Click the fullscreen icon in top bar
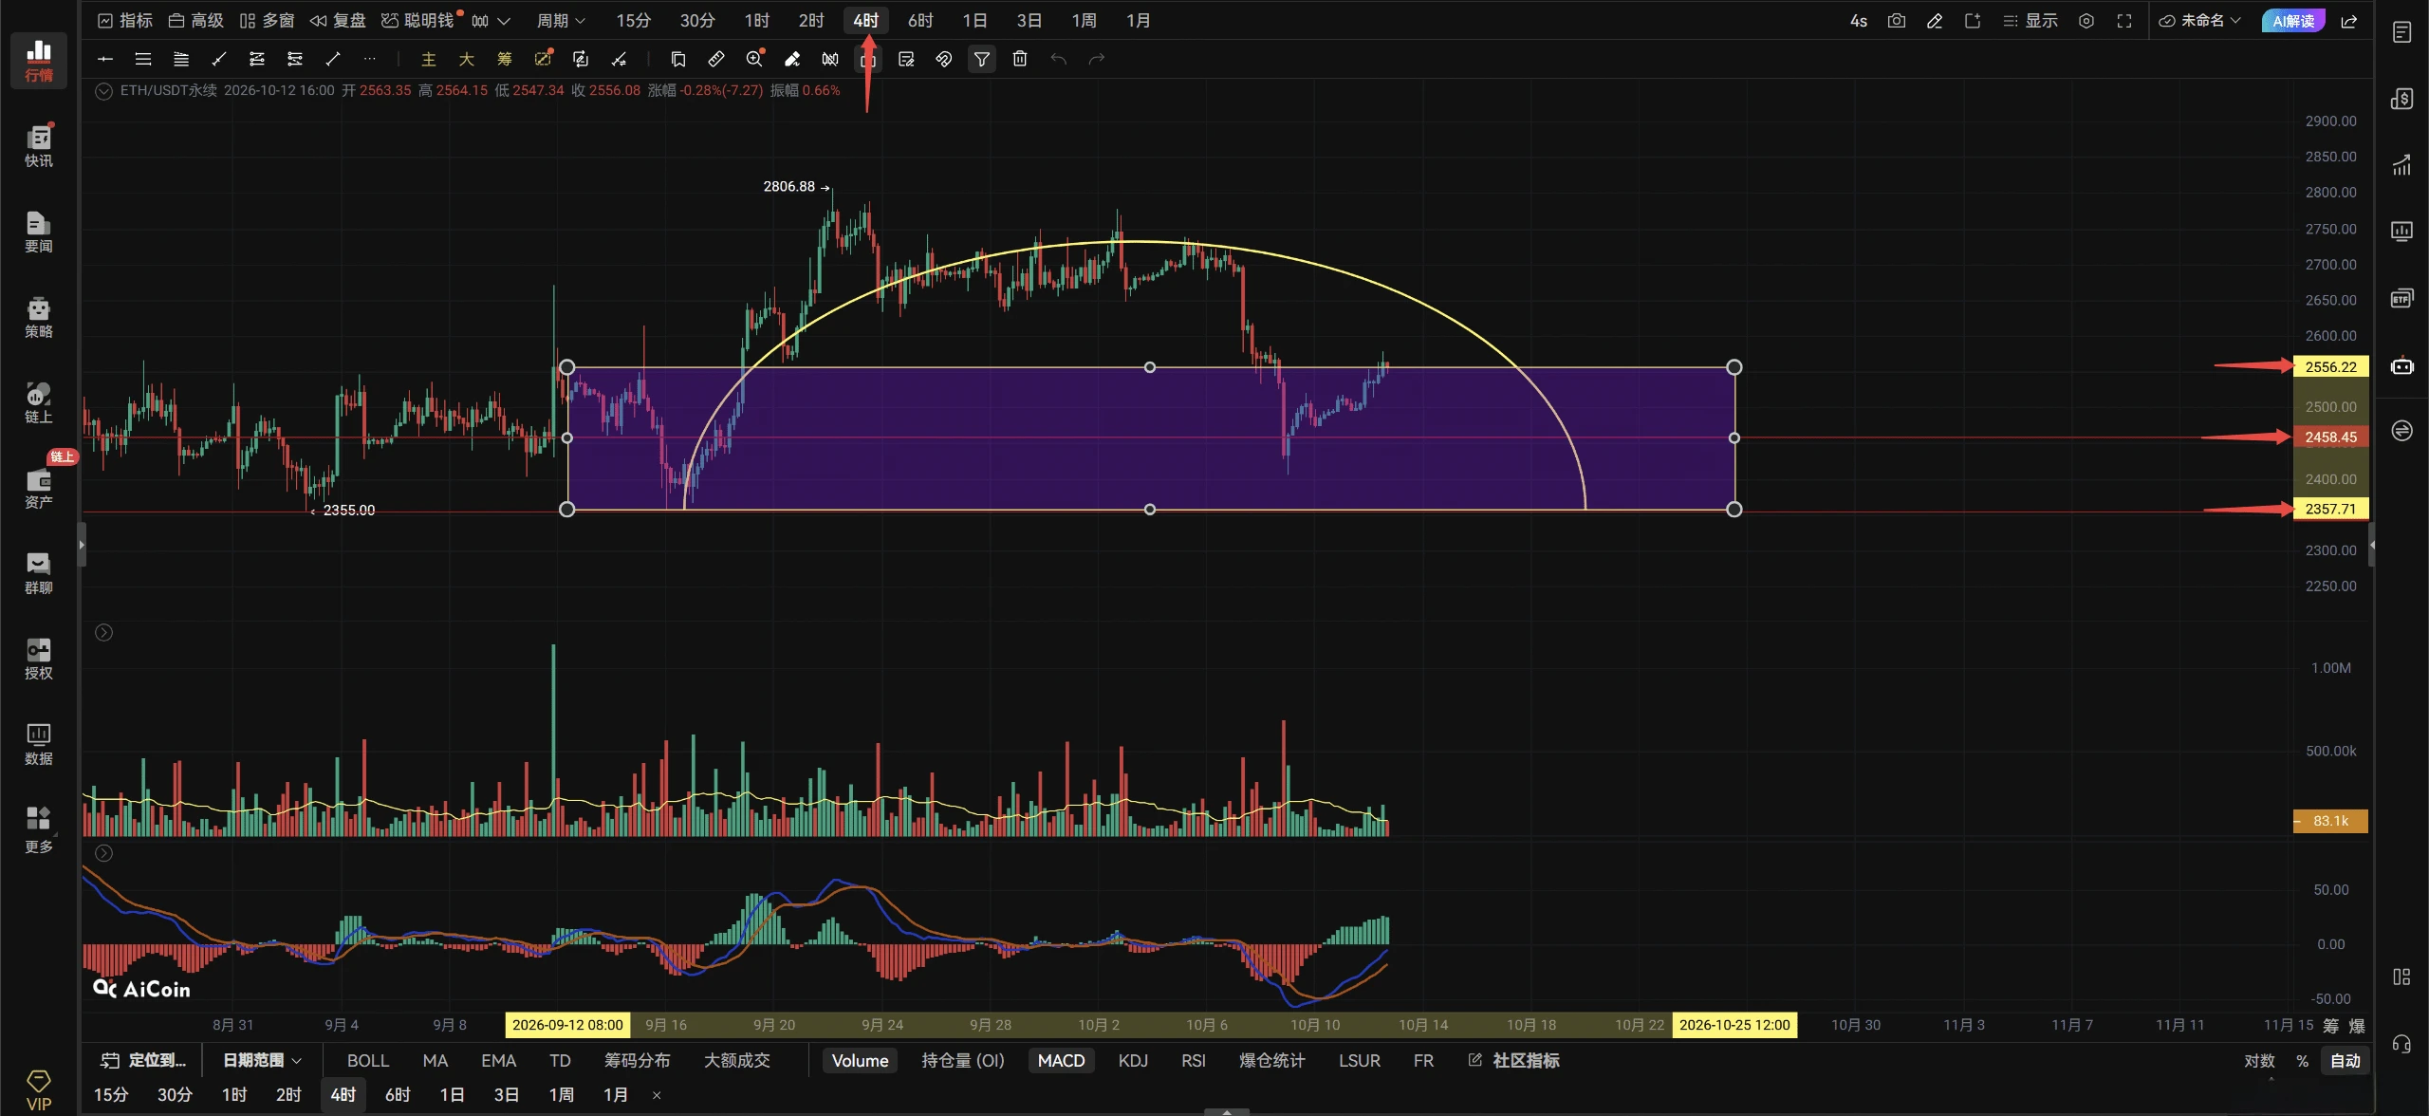 2124,21
